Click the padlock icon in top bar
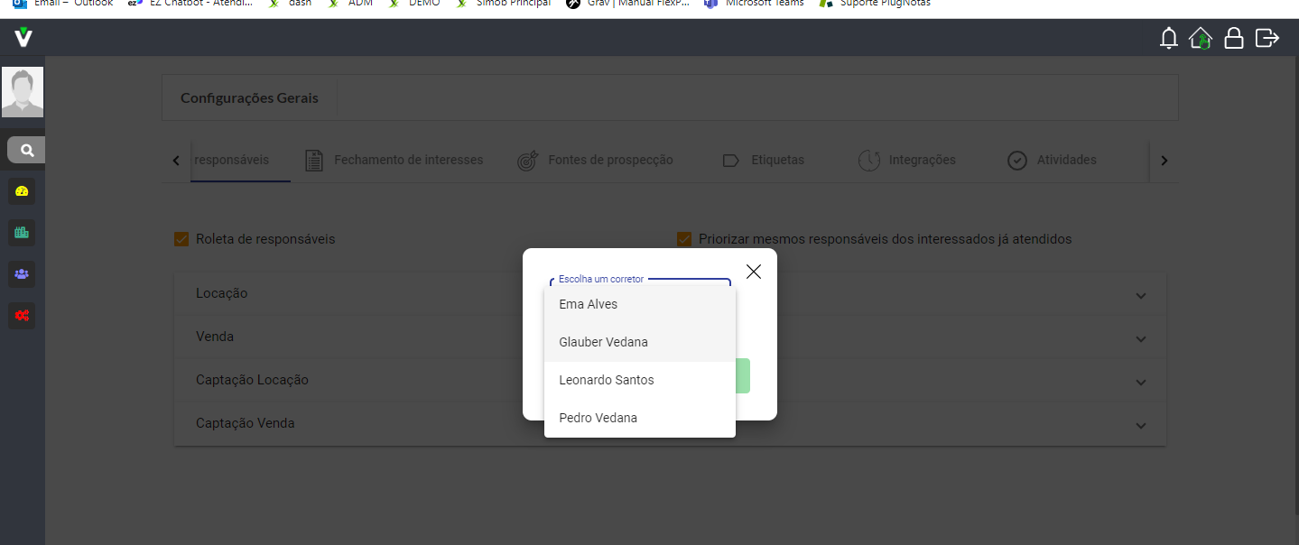1299x545 pixels. click(1233, 38)
